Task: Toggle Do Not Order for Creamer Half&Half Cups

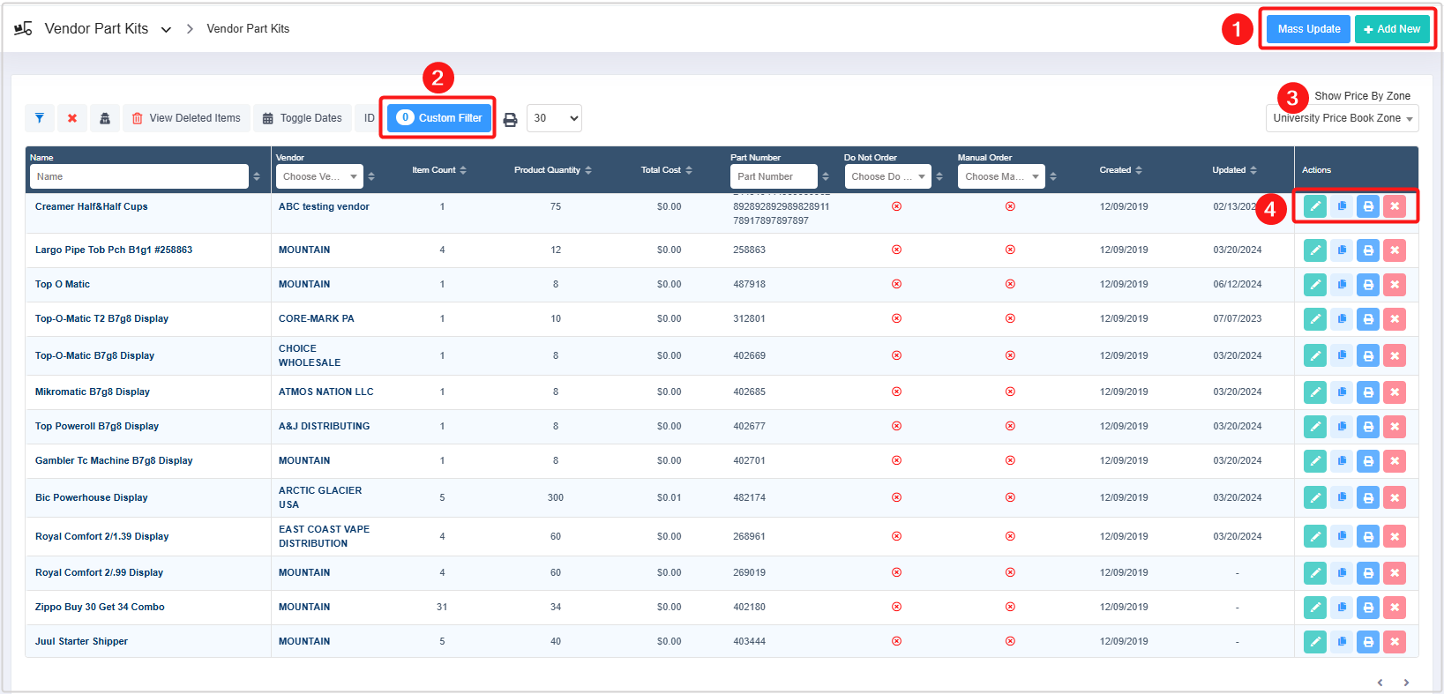Action: tap(896, 206)
